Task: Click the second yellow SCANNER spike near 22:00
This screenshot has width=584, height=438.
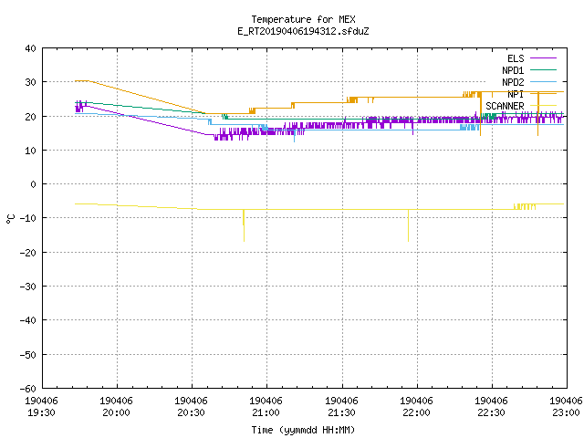Action: [x=408, y=225]
